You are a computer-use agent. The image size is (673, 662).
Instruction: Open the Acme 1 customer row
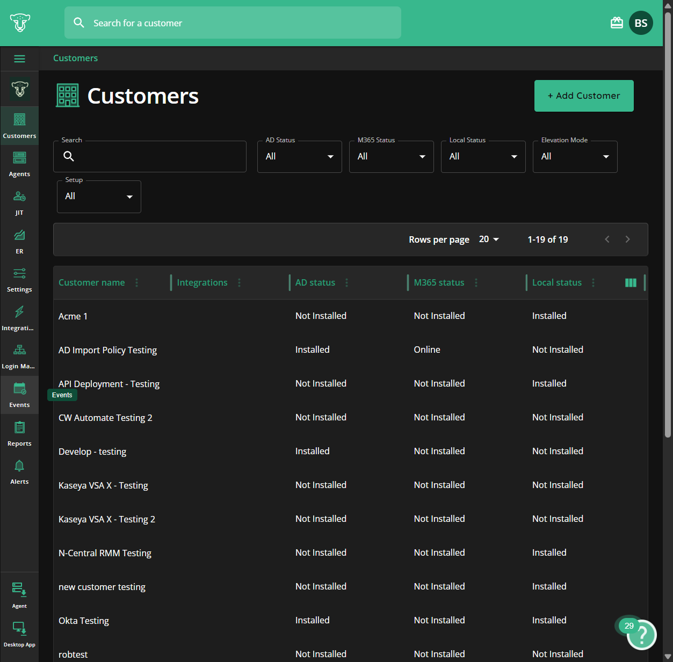tap(351, 316)
